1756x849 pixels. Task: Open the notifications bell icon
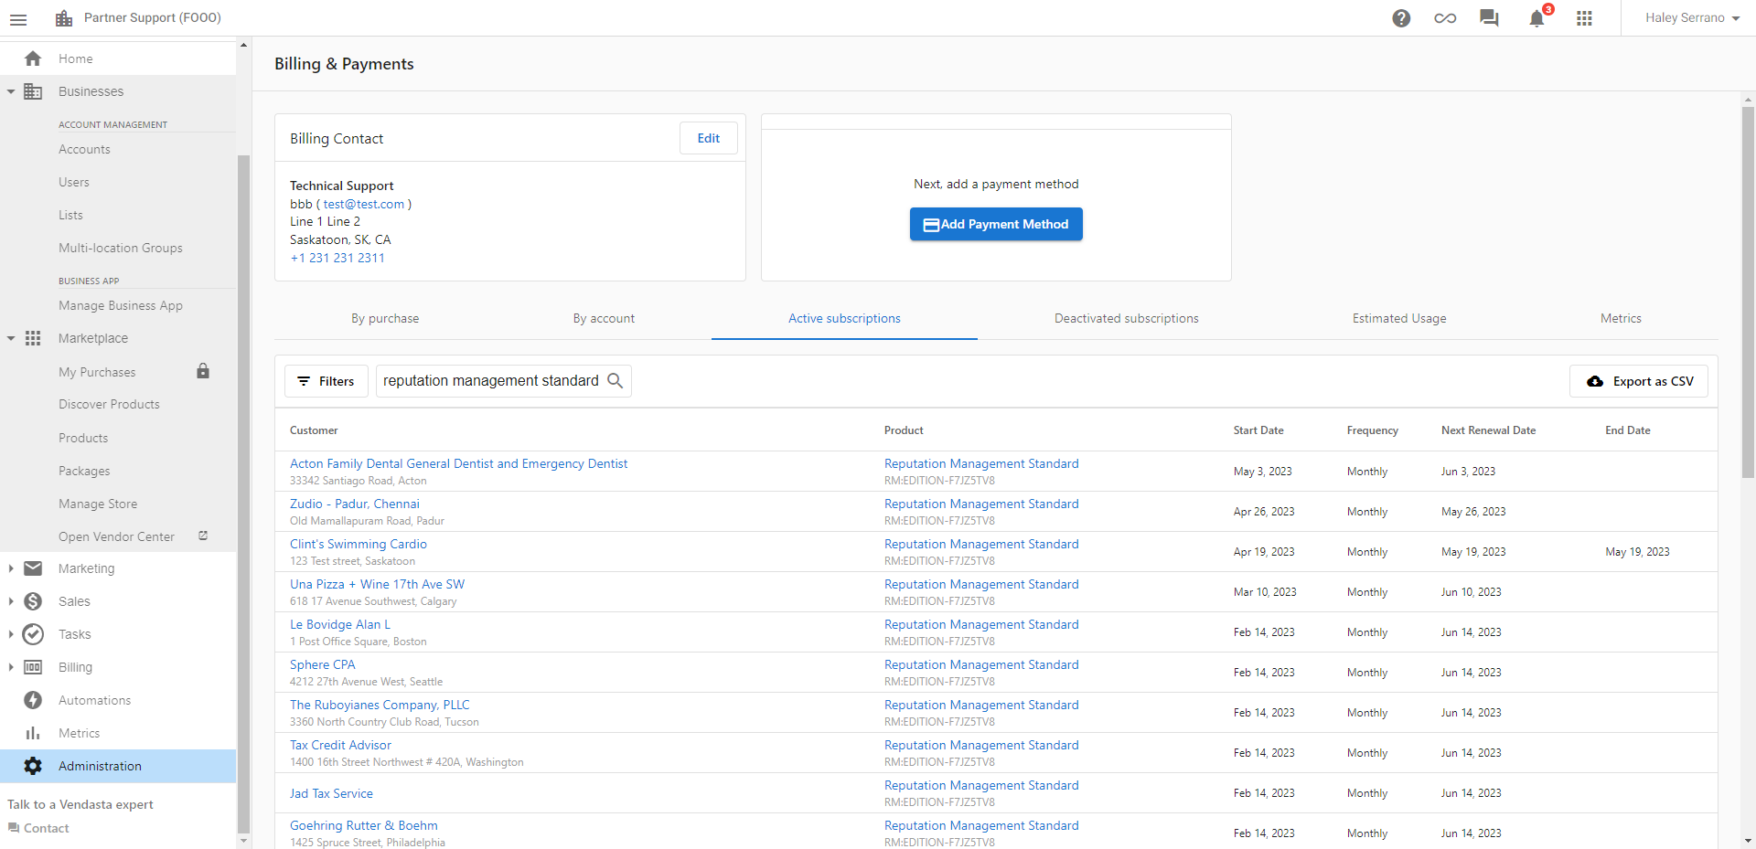[1536, 18]
